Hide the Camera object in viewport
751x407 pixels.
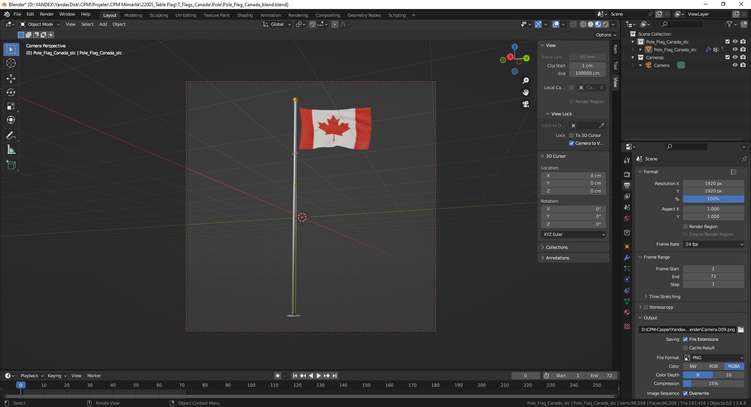735,65
